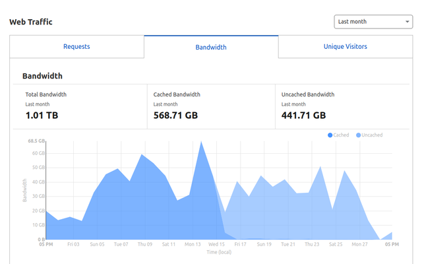Screen dimensions: 422x264
Task: Click the Total Bandwidth label
Action: point(45,94)
